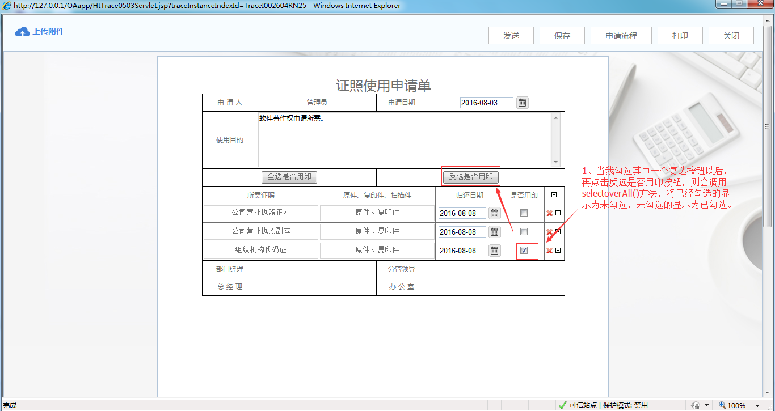The image size is (775, 411).
Task: Click the 打印 button
Action: (680, 35)
